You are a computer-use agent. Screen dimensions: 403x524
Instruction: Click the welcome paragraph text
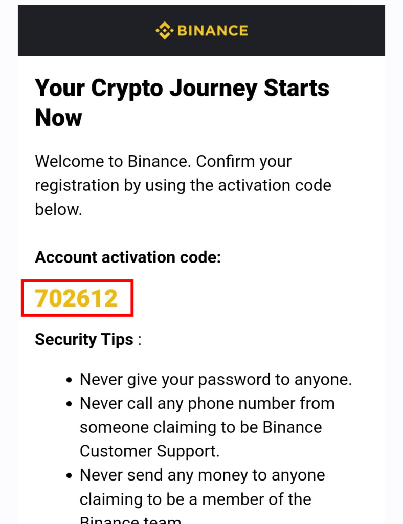point(183,185)
